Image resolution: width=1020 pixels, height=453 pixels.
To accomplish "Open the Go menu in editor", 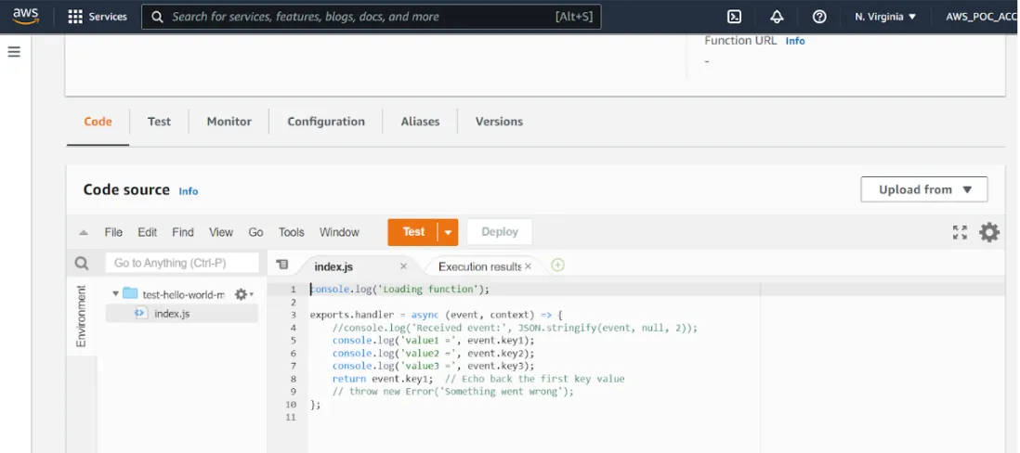I will (255, 232).
